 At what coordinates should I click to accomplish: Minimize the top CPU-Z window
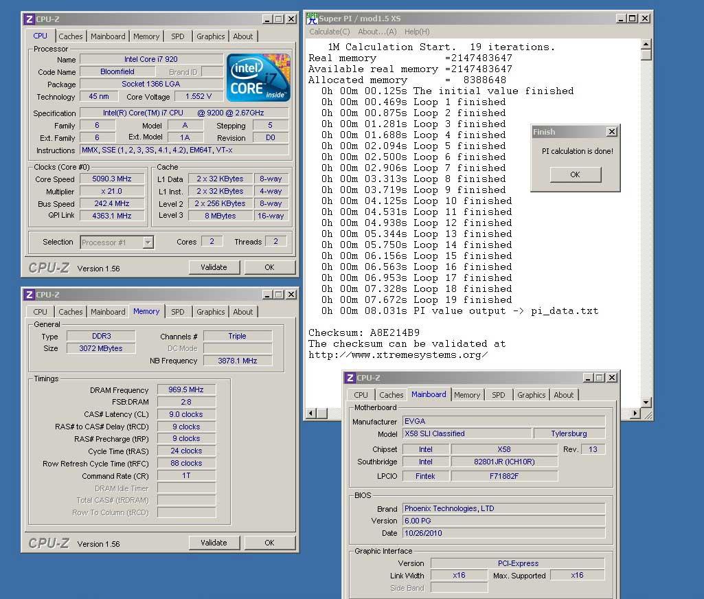pos(267,19)
